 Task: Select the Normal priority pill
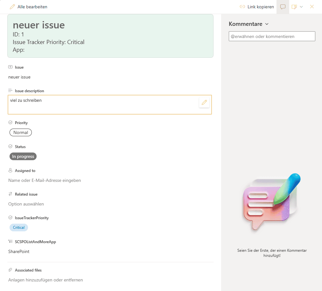[x=21, y=132]
